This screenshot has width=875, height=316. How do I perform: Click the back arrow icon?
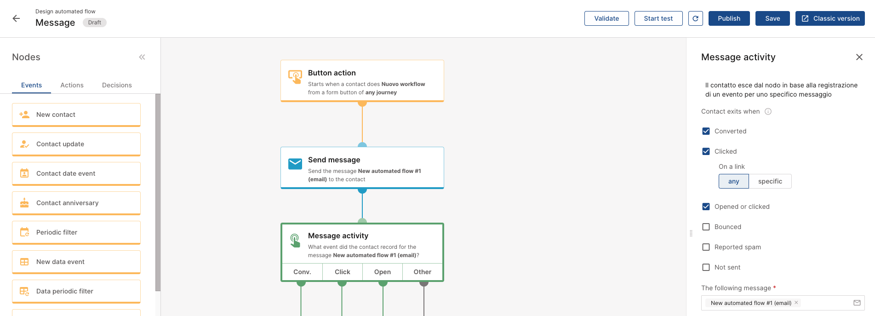pyautogui.click(x=16, y=18)
